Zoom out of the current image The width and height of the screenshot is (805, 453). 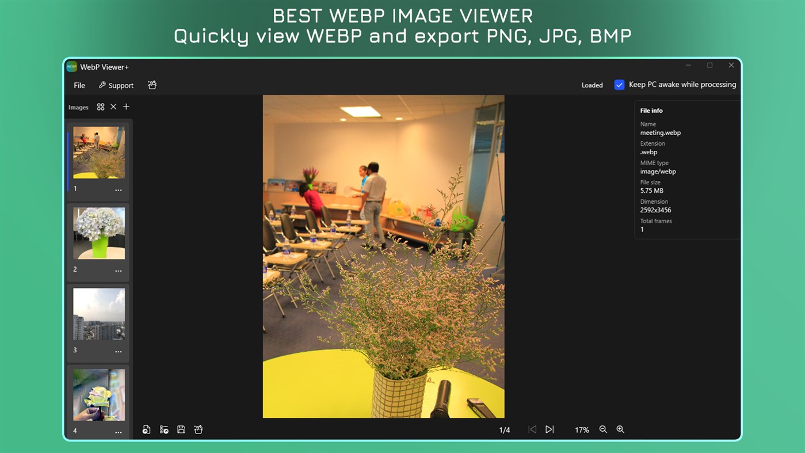click(x=603, y=429)
